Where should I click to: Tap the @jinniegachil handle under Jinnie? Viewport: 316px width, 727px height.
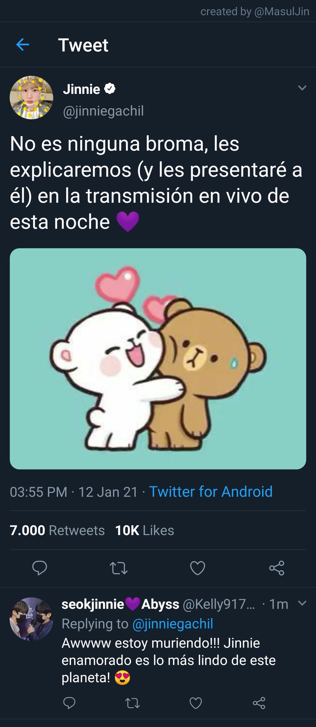(103, 111)
